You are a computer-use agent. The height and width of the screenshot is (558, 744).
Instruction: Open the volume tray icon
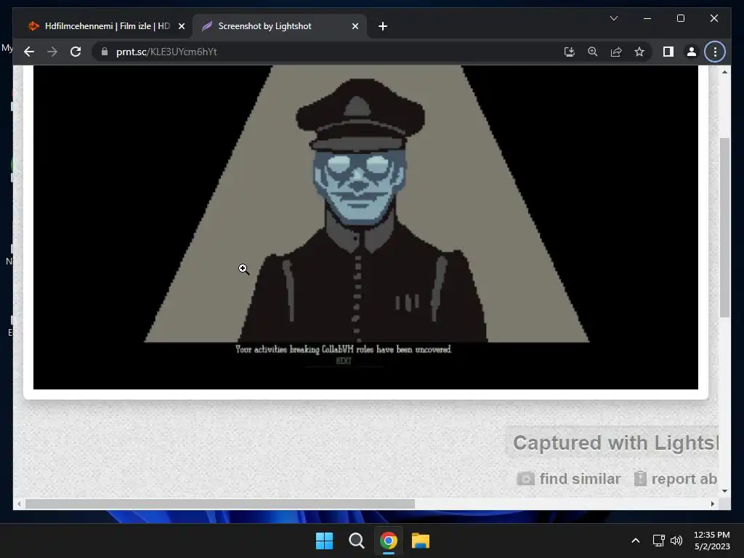[676, 541]
